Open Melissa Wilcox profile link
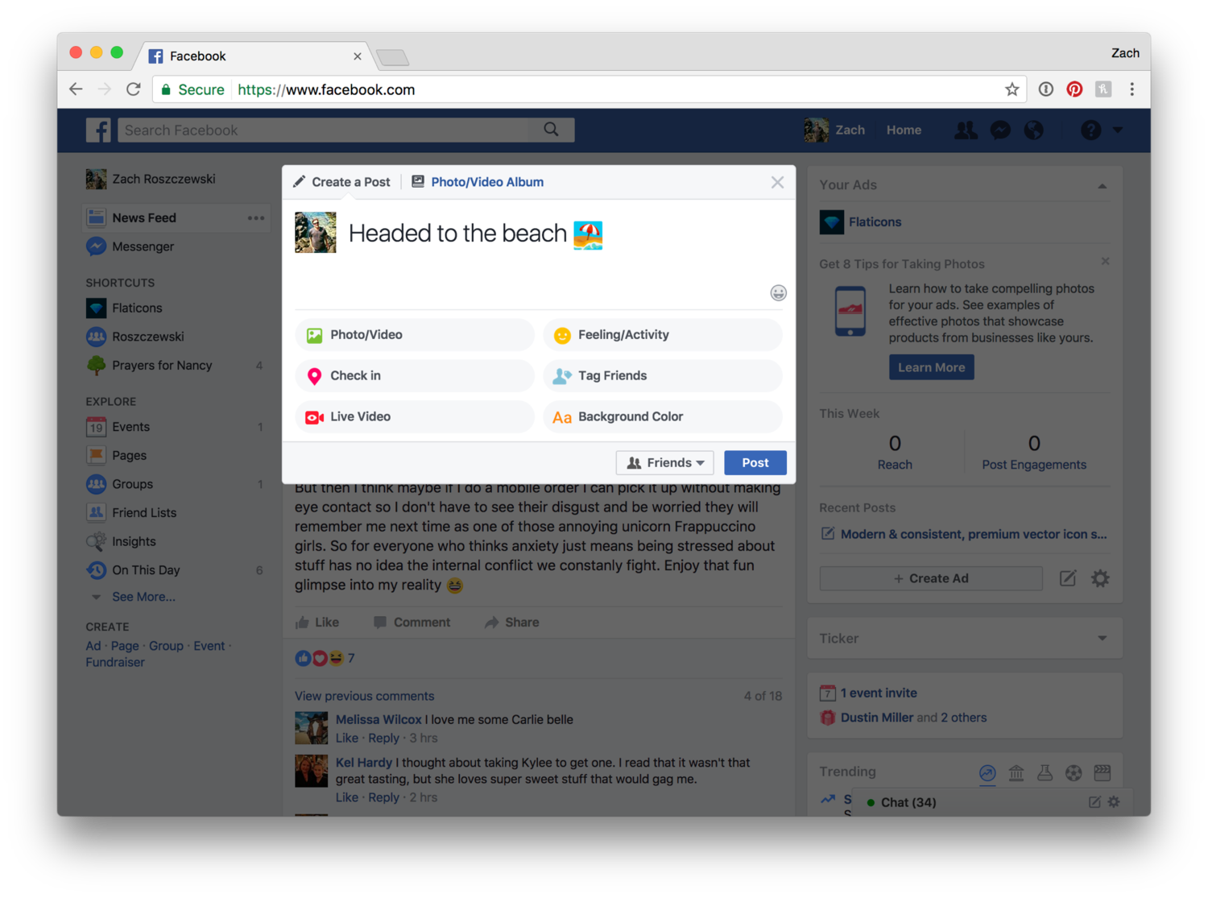The width and height of the screenshot is (1208, 898). coord(379,719)
